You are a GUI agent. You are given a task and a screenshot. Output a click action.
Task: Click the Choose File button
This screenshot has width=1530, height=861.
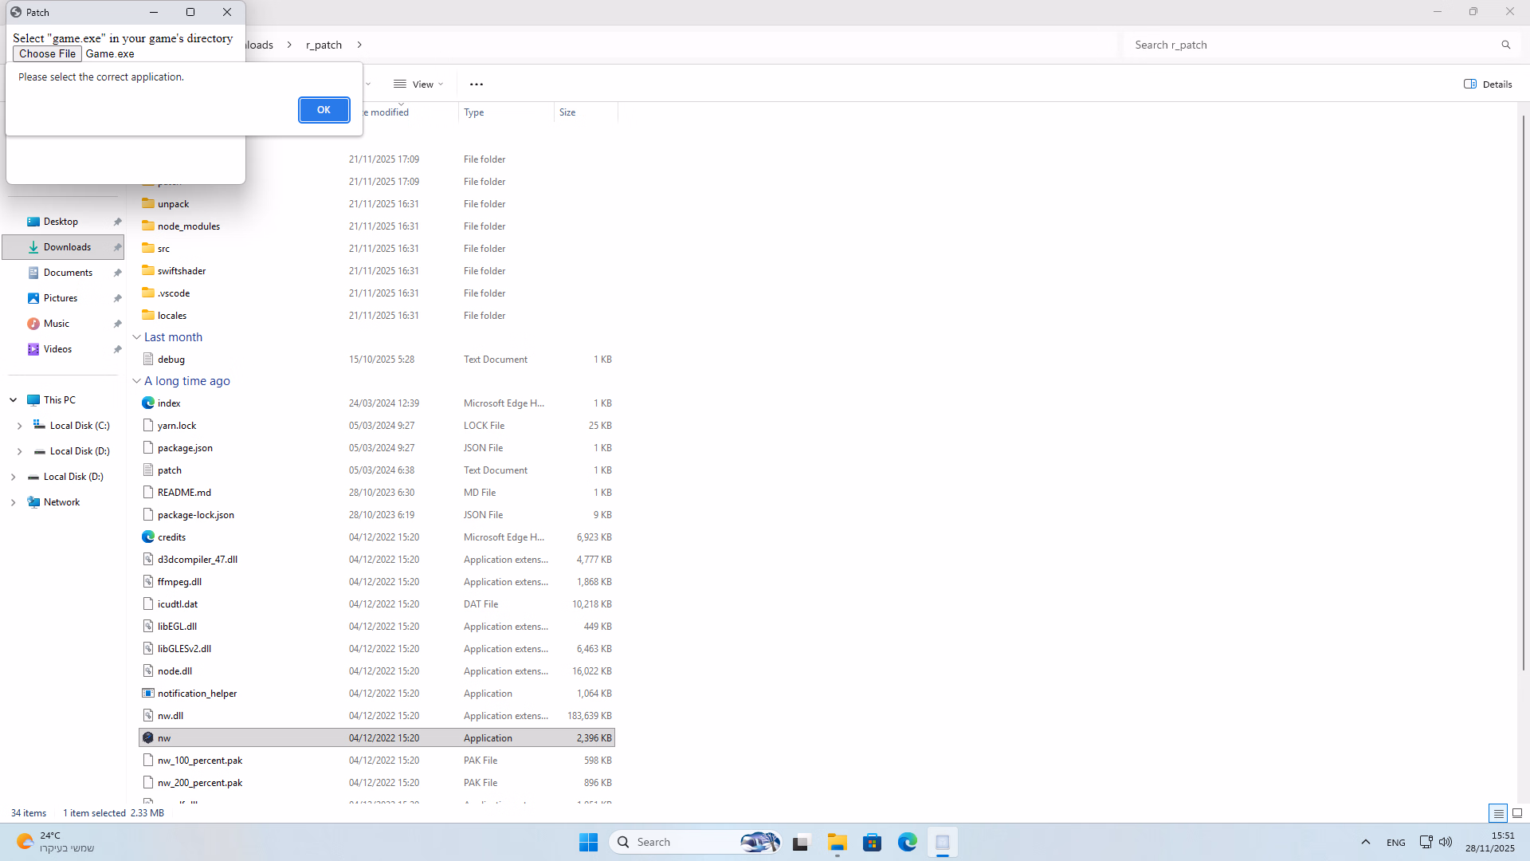pyautogui.click(x=47, y=53)
